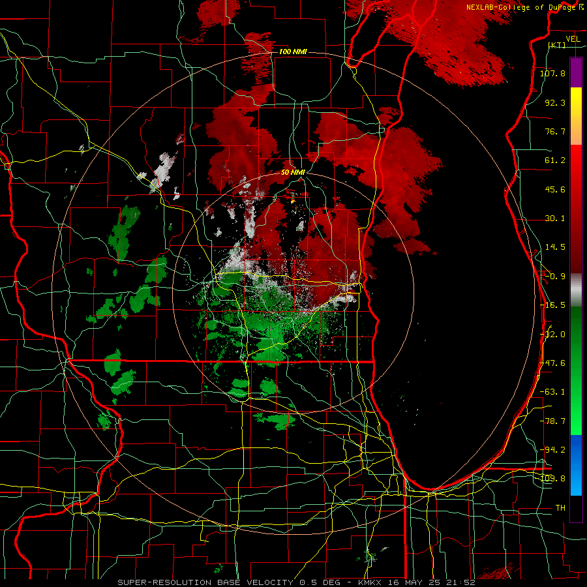Click the 14.5 value on the velocity scale
587x587 pixels.
555,247
